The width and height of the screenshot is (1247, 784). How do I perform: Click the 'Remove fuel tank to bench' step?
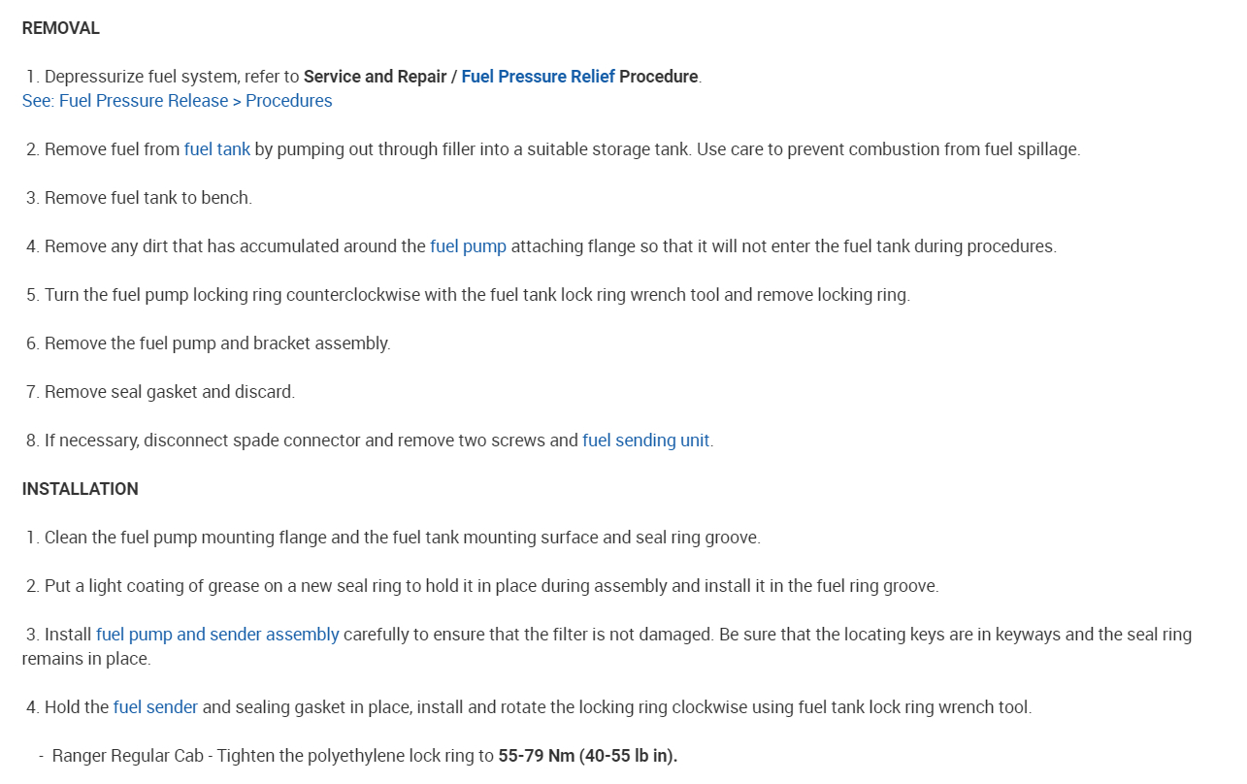coord(148,198)
